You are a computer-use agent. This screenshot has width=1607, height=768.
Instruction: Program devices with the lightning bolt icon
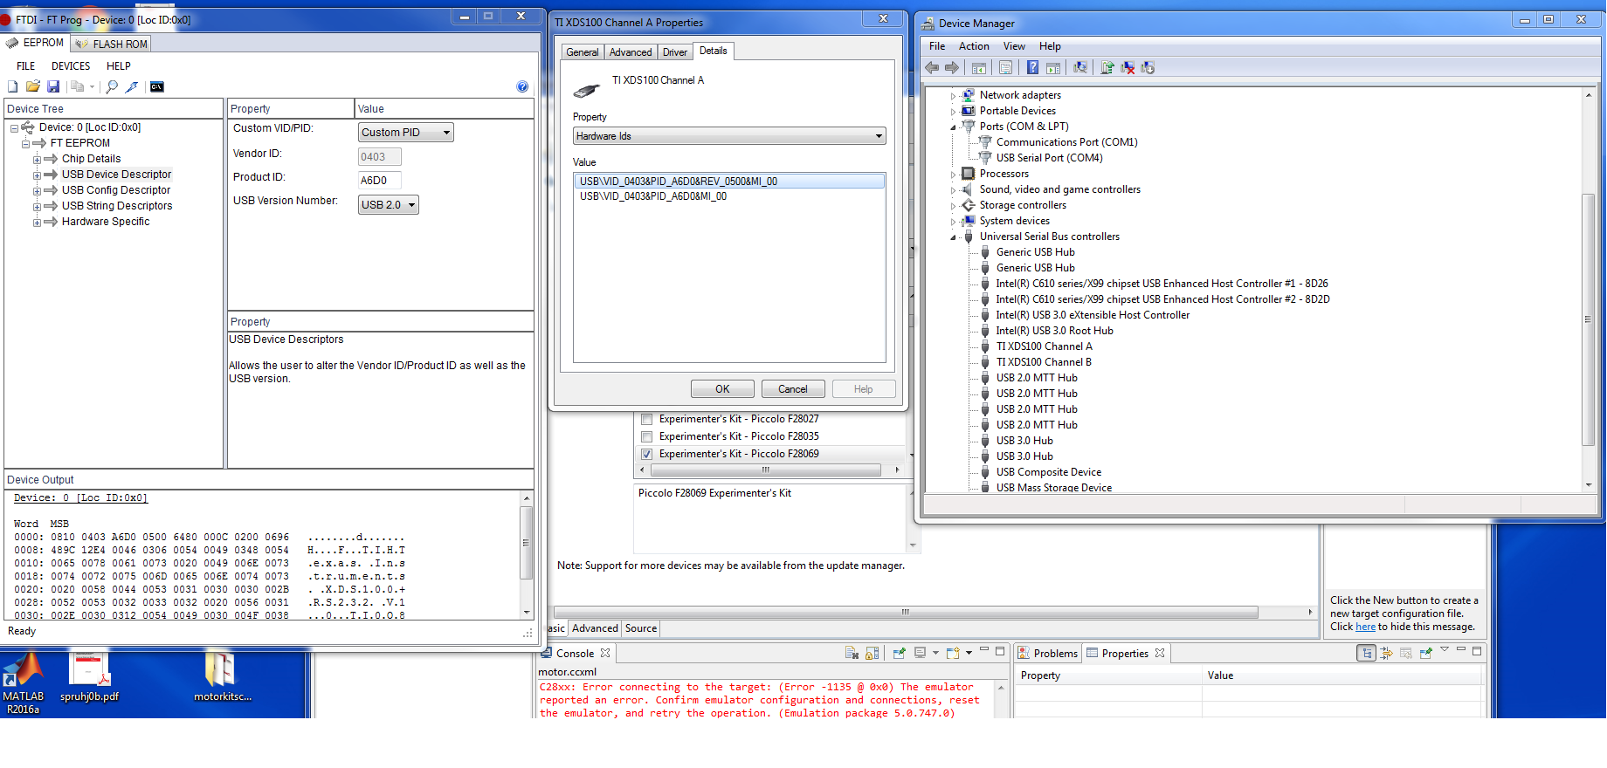(132, 86)
